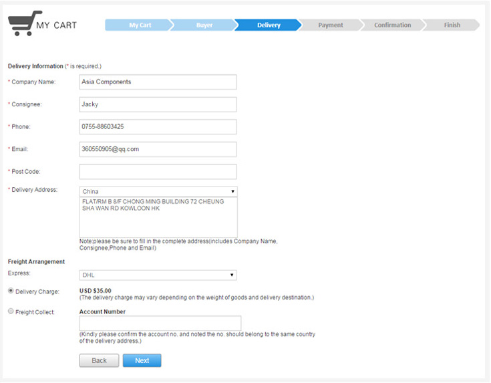The height and width of the screenshot is (383, 491).
Task: Focus the Company Name field
Action: click(x=158, y=82)
